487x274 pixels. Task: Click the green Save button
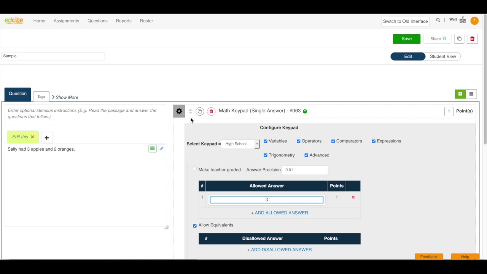[406, 39]
